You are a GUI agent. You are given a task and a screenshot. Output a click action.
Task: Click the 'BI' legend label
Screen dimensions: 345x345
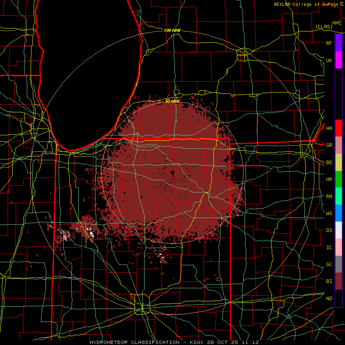coord(329,281)
